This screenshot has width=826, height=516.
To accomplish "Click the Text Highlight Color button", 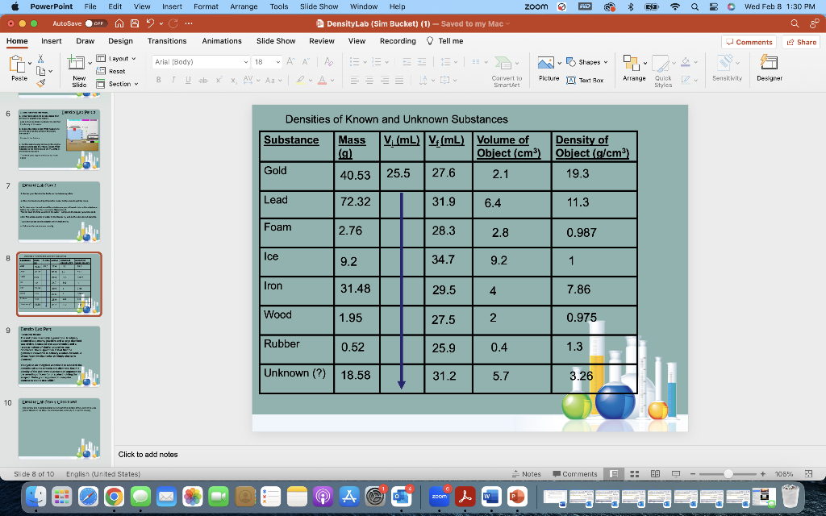I will click(300, 80).
